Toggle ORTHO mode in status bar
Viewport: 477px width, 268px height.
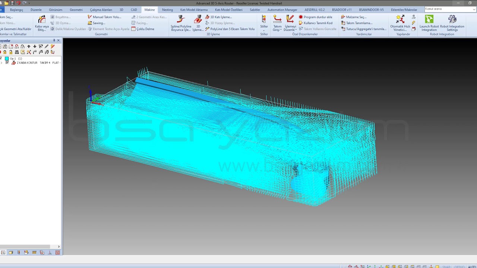tap(459, 267)
